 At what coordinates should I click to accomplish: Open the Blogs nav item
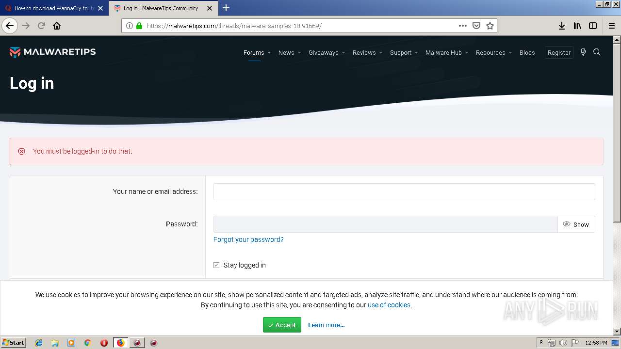(x=527, y=53)
